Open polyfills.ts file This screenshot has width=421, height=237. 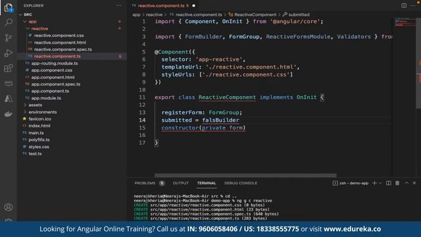pyautogui.click(x=39, y=140)
